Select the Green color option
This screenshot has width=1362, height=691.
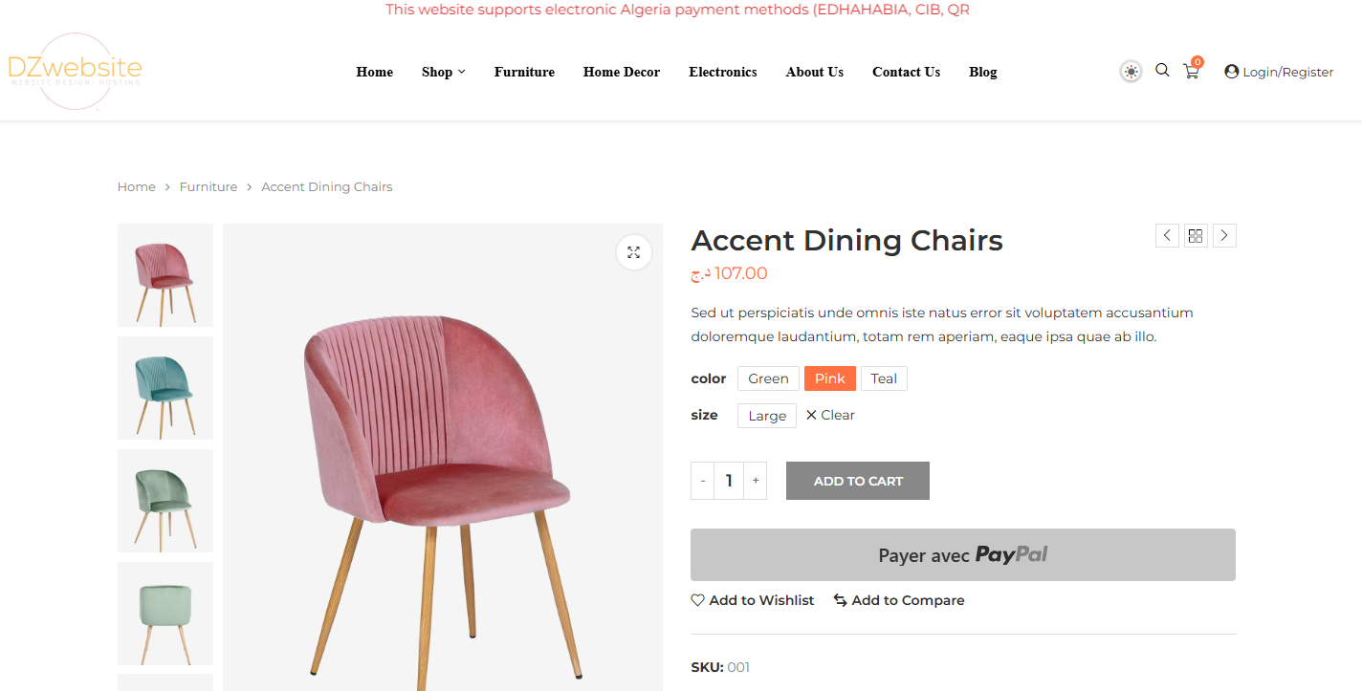[768, 378]
